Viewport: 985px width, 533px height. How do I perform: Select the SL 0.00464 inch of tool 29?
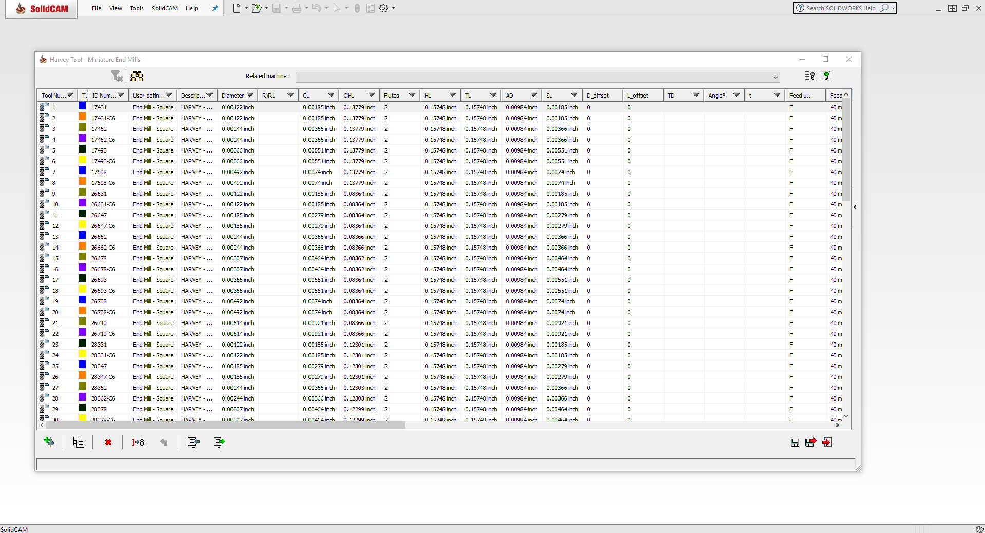coord(562,409)
